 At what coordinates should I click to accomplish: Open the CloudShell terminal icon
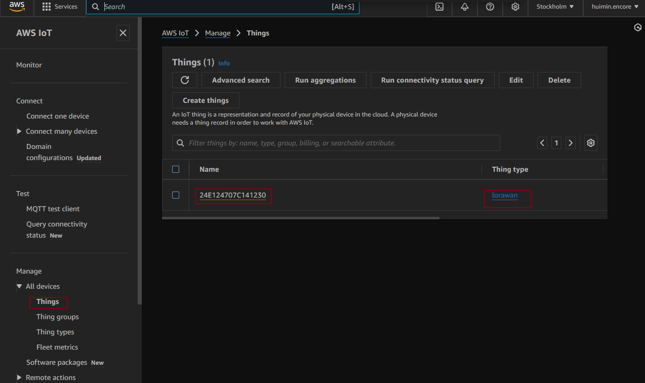coord(439,7)
